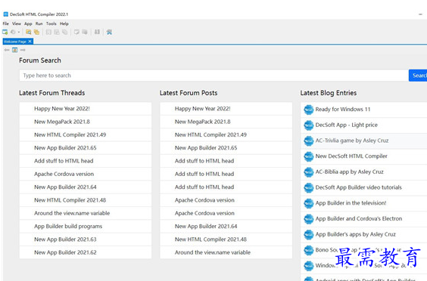The image size is (427, 281).
Task: Click the middle grayed save icon
Action: point(57,32)
